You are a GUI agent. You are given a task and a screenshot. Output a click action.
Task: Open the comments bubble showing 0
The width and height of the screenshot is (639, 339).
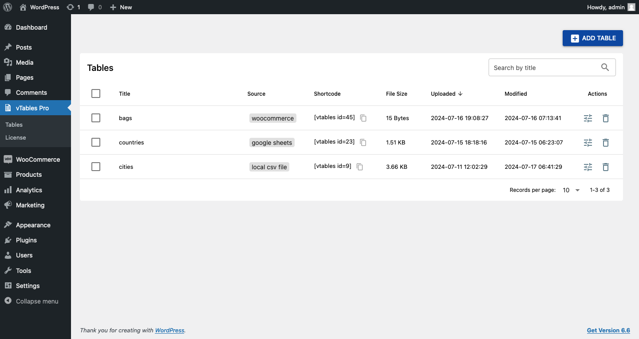pyautogui.click(x=95, y=7)
